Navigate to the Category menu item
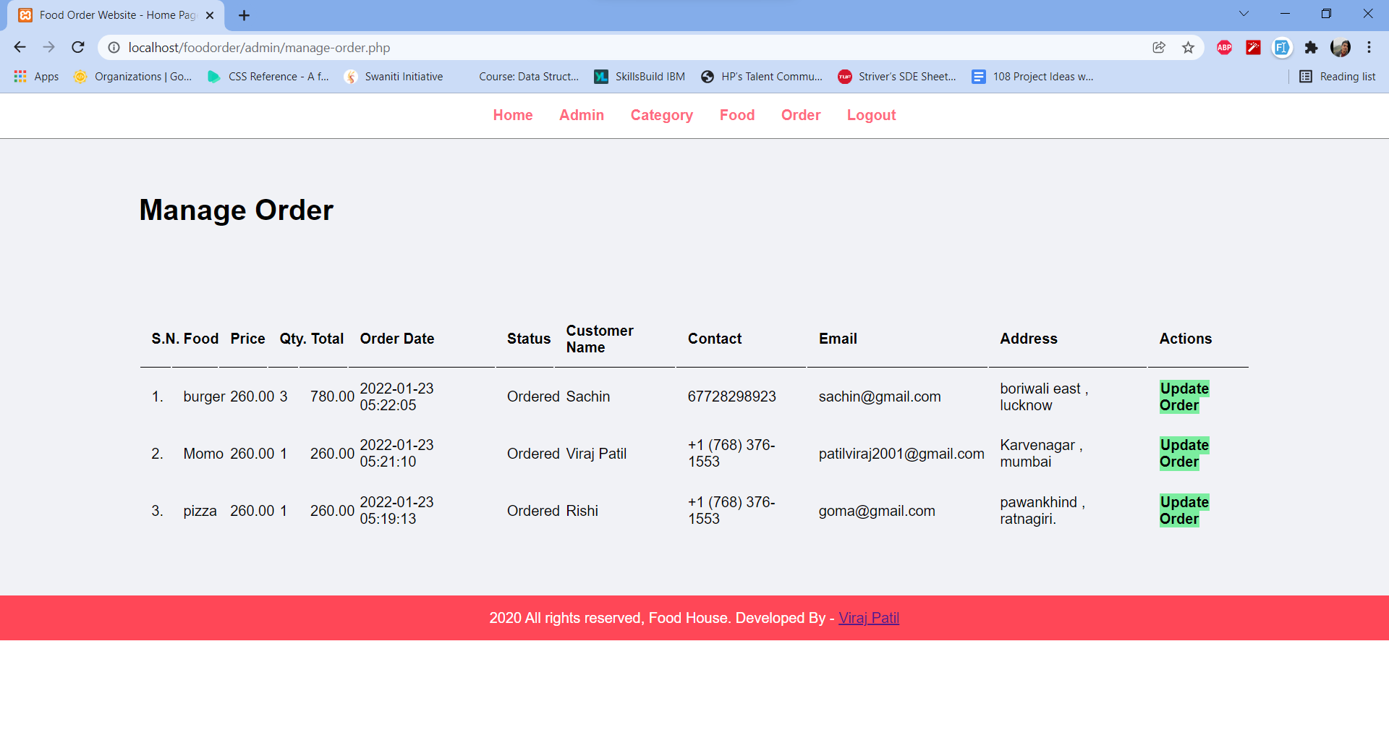Viewport: 1389px width, 738px height. pos(661,115)
